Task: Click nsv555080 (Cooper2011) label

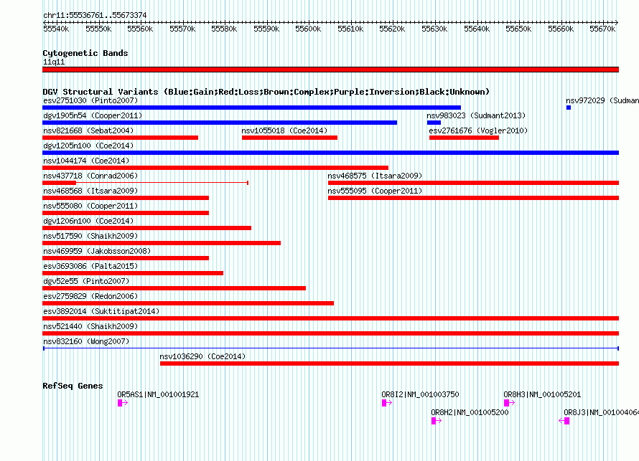Action: [x=90, y=206]
